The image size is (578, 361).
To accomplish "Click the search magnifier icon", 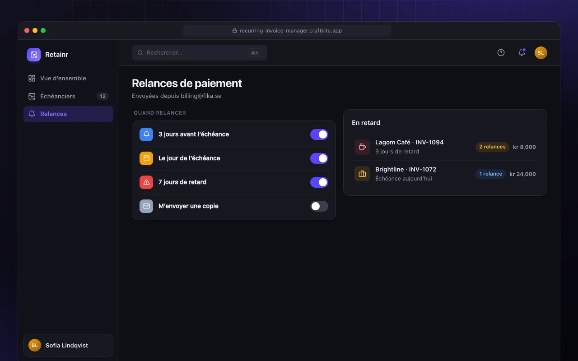I will pos(140,53).
